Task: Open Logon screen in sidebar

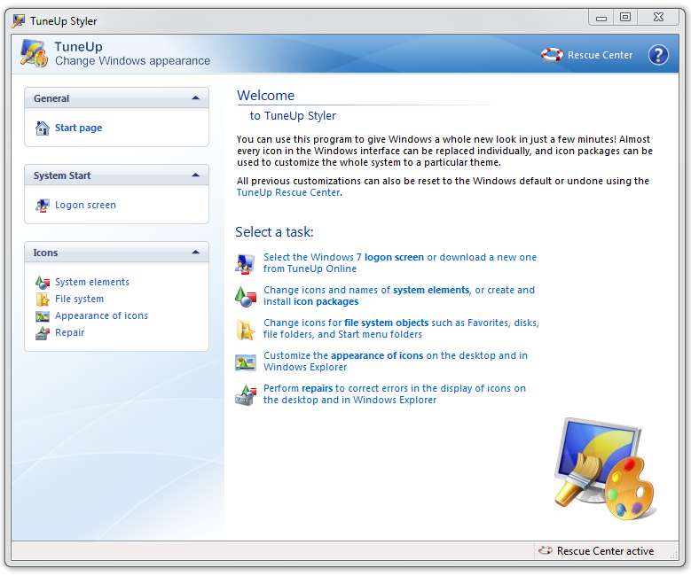Action: [x=85, y=205]
